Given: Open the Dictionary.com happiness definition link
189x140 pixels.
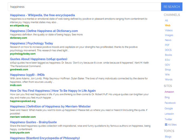Looking at the screenshot, I should (x=44, y=31).
